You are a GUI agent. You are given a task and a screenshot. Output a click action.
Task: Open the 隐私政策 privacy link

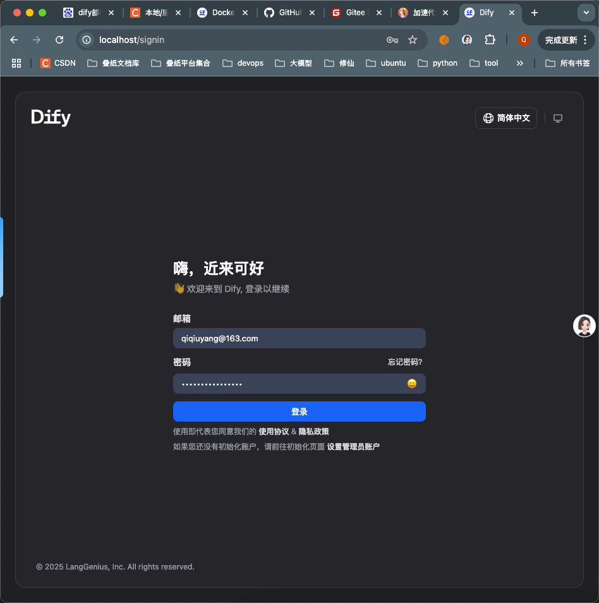pos(314,432)
